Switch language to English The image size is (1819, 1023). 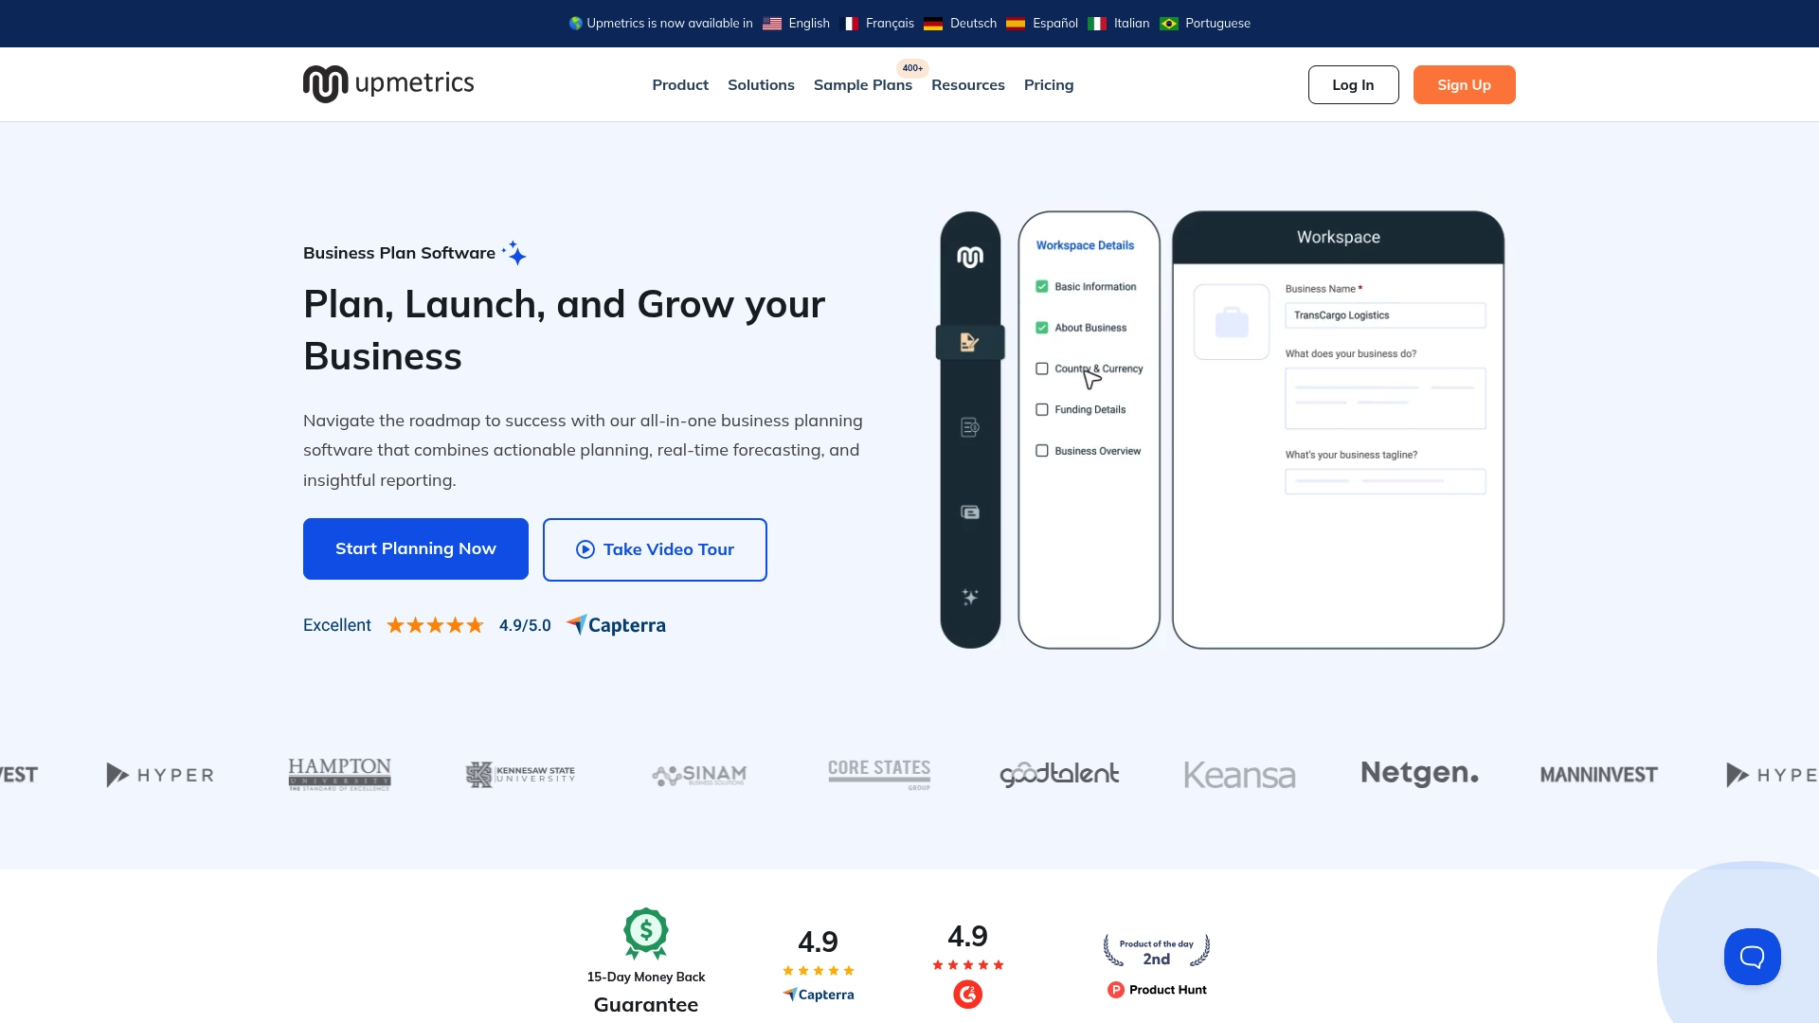point(809,24)
